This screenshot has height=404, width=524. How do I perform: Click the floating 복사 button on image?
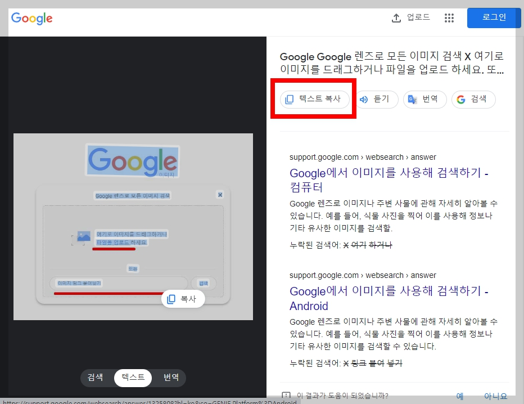coord(183,299)
